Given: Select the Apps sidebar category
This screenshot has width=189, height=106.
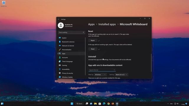Looking at the screenshot, I should coord(71,54).
